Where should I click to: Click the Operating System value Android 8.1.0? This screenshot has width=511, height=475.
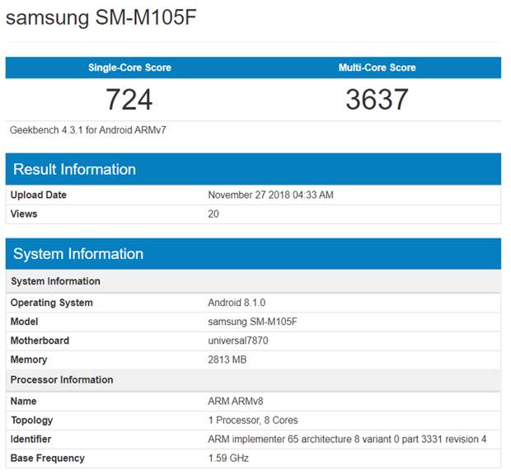click(237, 303)
